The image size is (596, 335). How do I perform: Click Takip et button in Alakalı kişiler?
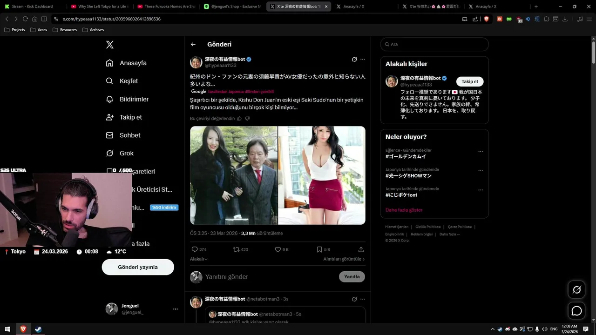point(470,81)
